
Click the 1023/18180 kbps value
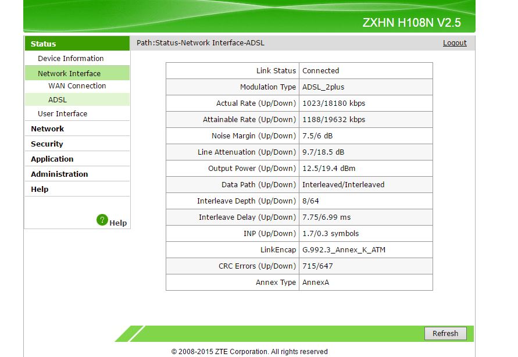point(334,103)
